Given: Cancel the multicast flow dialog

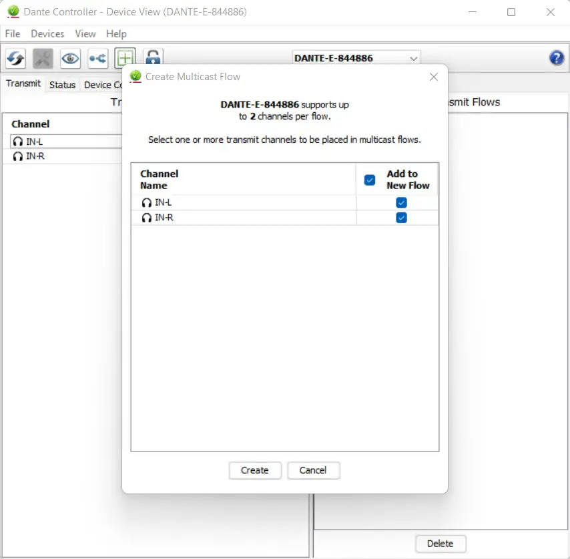Looking at the screenshot, I should click(313, 470).
